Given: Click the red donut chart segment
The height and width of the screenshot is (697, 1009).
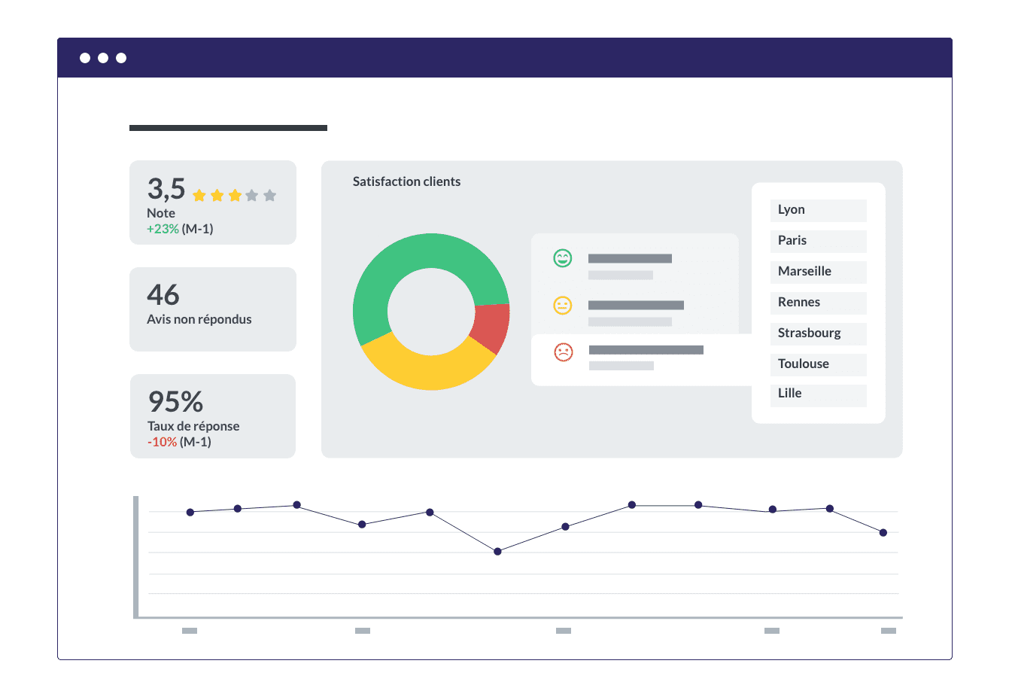Looking at the screenshot, I should tap(493, 325).
